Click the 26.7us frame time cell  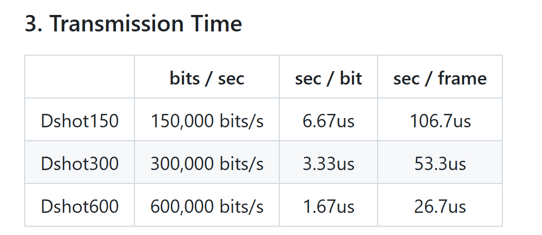440,205
